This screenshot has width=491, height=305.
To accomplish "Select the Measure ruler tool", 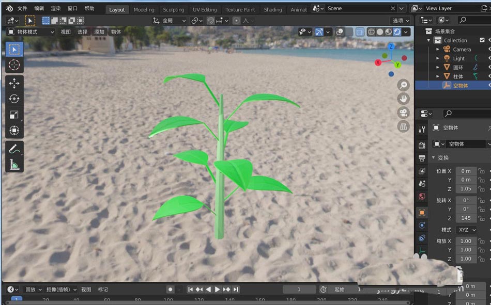I will coord(14,165).
